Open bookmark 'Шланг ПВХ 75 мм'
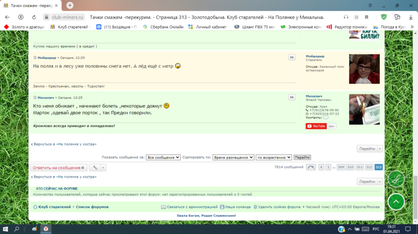The width and height of the screenshot is (418, 234). [254, 27]
